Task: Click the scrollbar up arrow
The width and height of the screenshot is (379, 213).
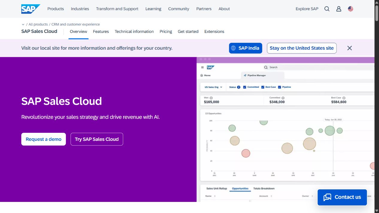Action: (377, 2)
